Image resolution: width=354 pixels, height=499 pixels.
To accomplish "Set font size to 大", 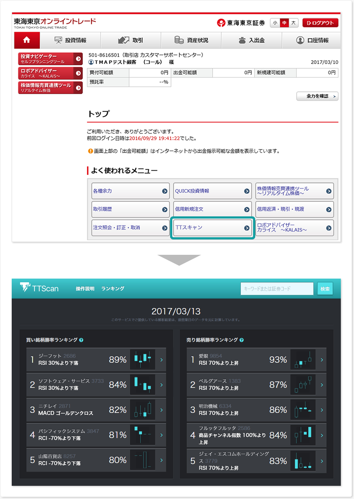I will coord(293,23).
